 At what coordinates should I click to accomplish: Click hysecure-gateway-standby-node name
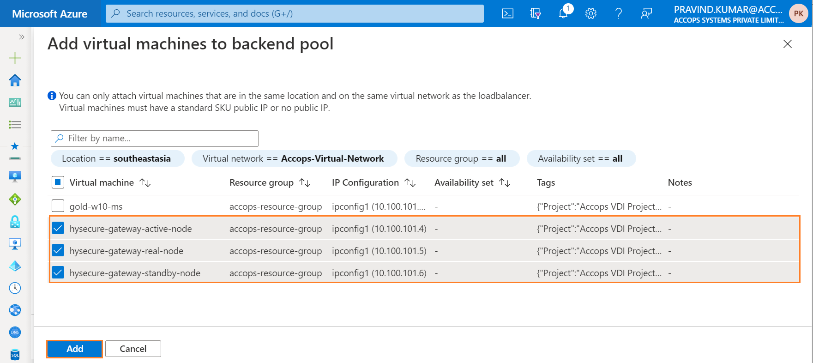click(x=135, y=273)
